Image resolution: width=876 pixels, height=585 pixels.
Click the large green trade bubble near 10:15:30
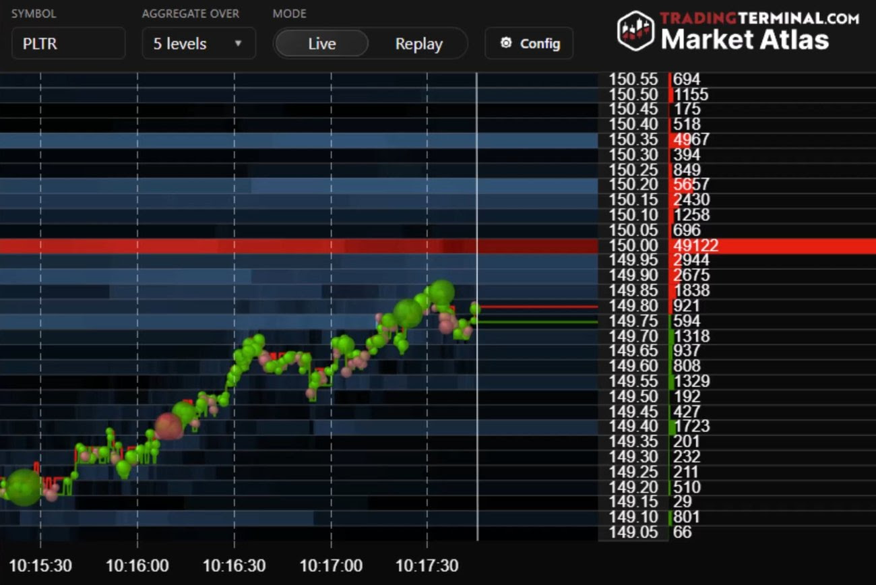tap(24, 487)
